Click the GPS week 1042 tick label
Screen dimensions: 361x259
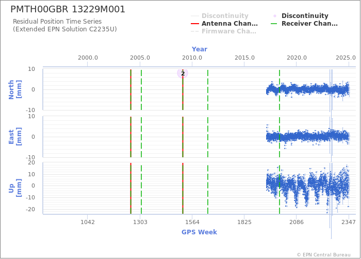[x=88, y=222]
